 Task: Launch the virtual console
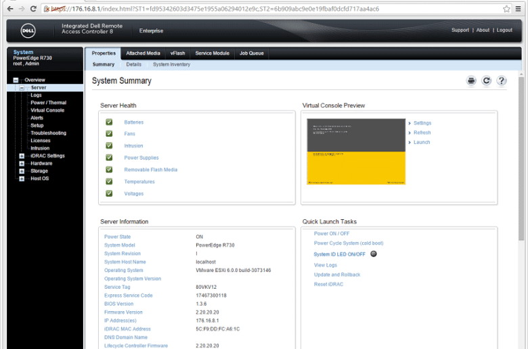point(422,142)
